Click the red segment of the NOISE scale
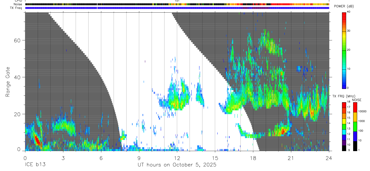The image size is (370, 171). click(355, 107)
